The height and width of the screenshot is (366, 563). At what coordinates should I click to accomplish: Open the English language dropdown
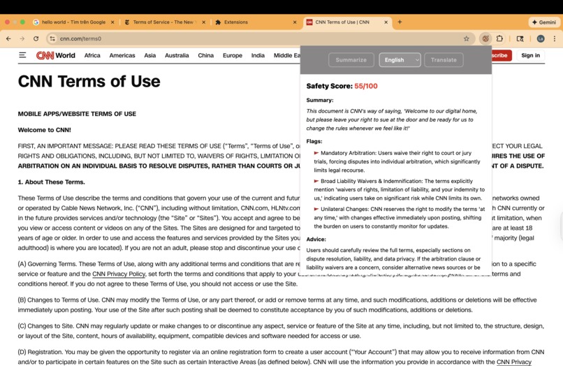tap(400, 60)
